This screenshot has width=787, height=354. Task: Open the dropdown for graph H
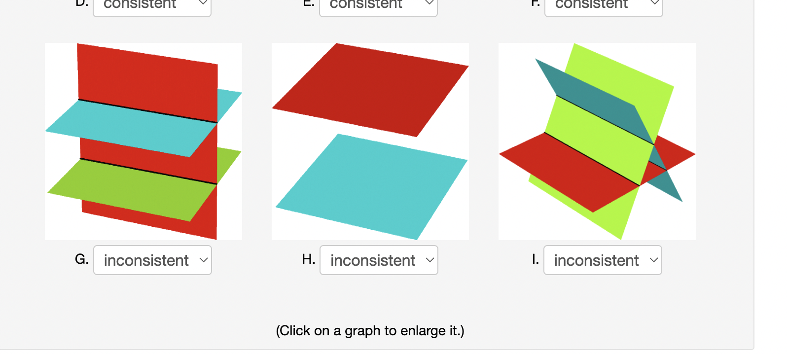tap(379, 260)
